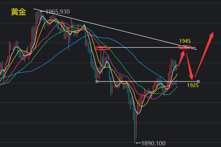221x147 pixels.
Task: Click the yellow 1925 support label
Action: pyautogui.click(x=193, y=85)
